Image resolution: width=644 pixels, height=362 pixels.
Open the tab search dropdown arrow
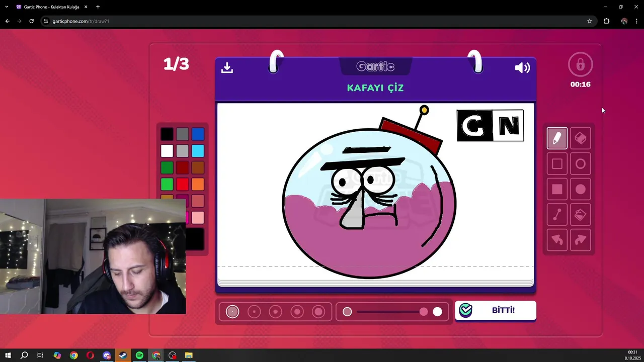pos(7,7)
